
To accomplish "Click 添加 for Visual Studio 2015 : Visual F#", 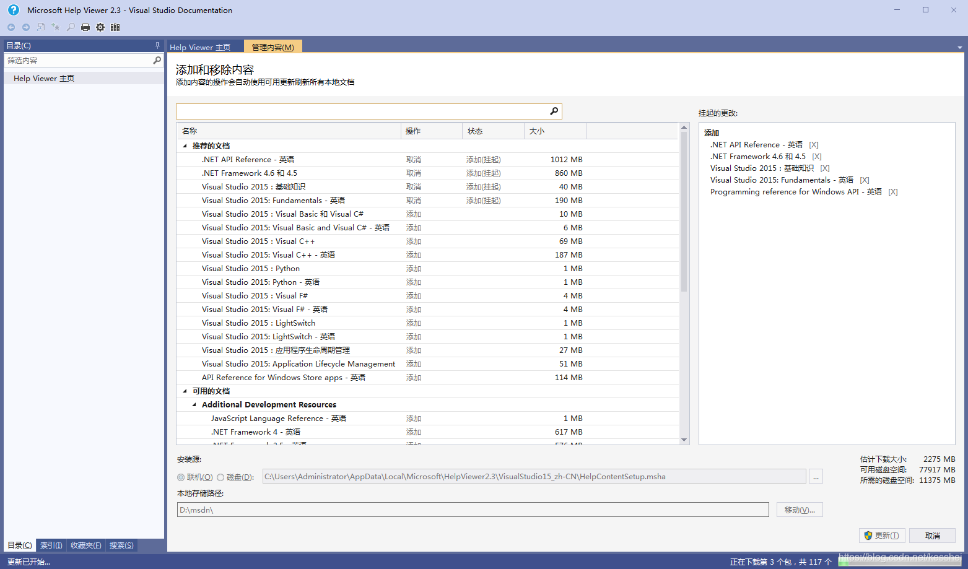I will (414, 296).
